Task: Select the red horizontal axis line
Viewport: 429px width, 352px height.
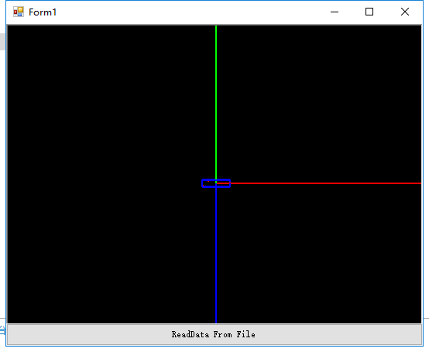Action: (x=325, y=183)
